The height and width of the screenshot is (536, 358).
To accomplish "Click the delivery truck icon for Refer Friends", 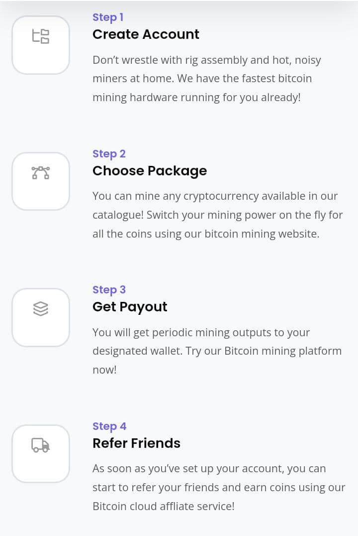I will [x=41, y=445].
